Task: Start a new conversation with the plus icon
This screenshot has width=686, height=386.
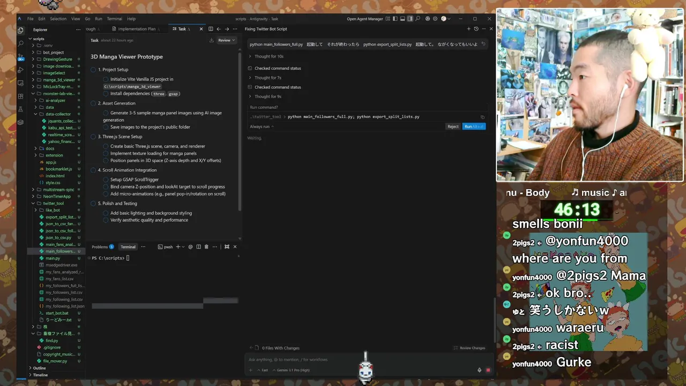Action: tap(468, 29)
